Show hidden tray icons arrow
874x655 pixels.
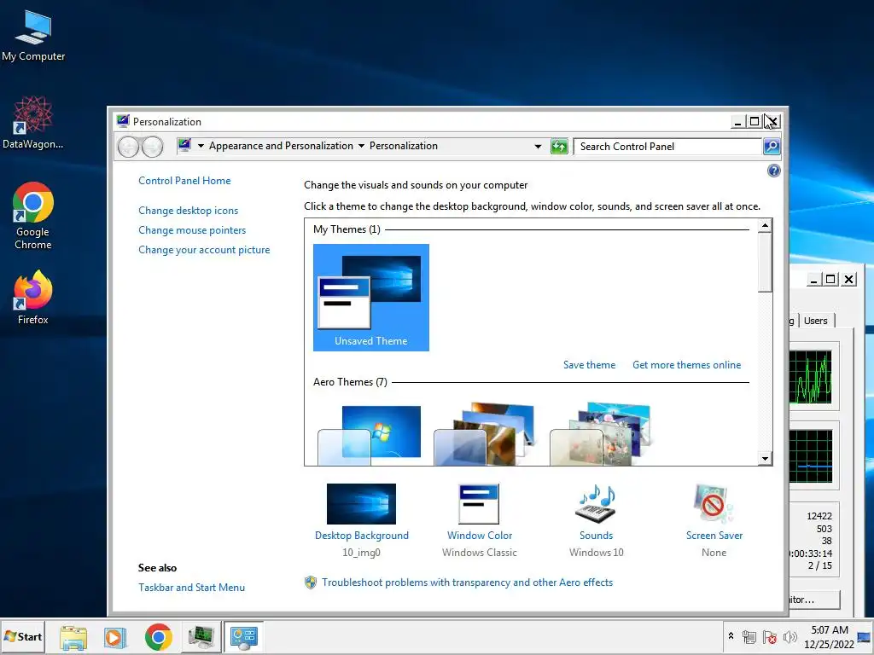731,635
